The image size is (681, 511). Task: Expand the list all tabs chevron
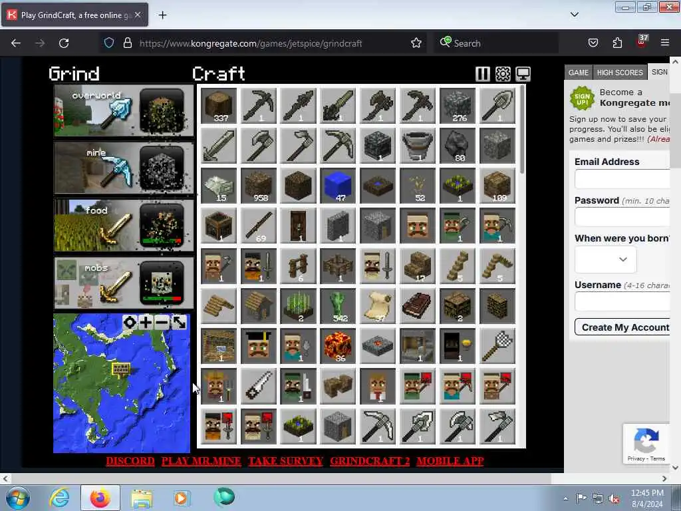(x=574, y=15)
